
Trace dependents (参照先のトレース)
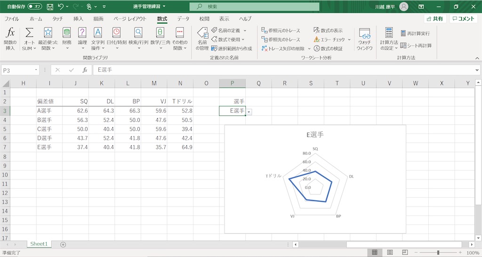click(281, 40)
